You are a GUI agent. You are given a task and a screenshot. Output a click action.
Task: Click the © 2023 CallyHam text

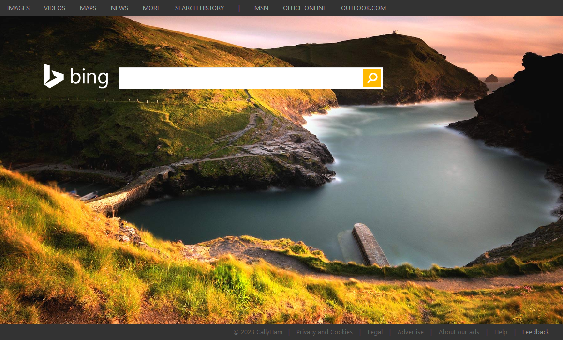pyautogui.click(x=258, y=332)
